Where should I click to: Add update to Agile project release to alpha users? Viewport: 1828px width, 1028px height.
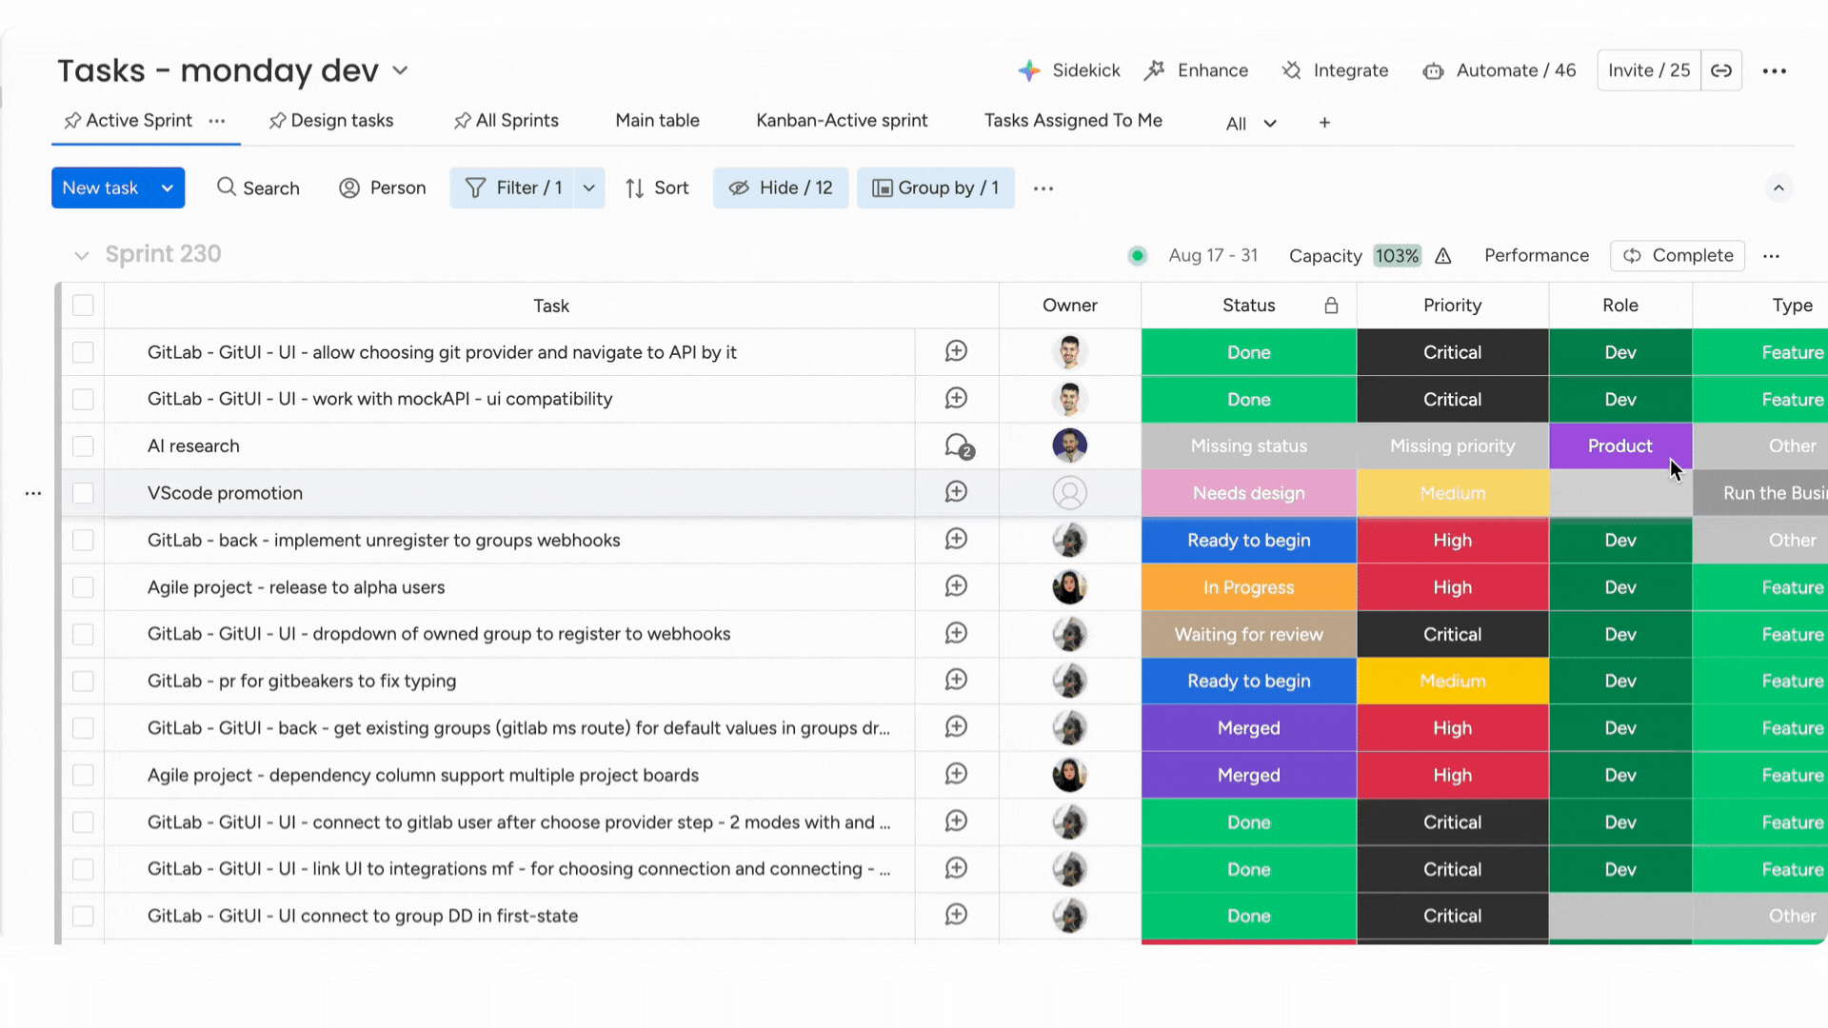pos(956,586)
